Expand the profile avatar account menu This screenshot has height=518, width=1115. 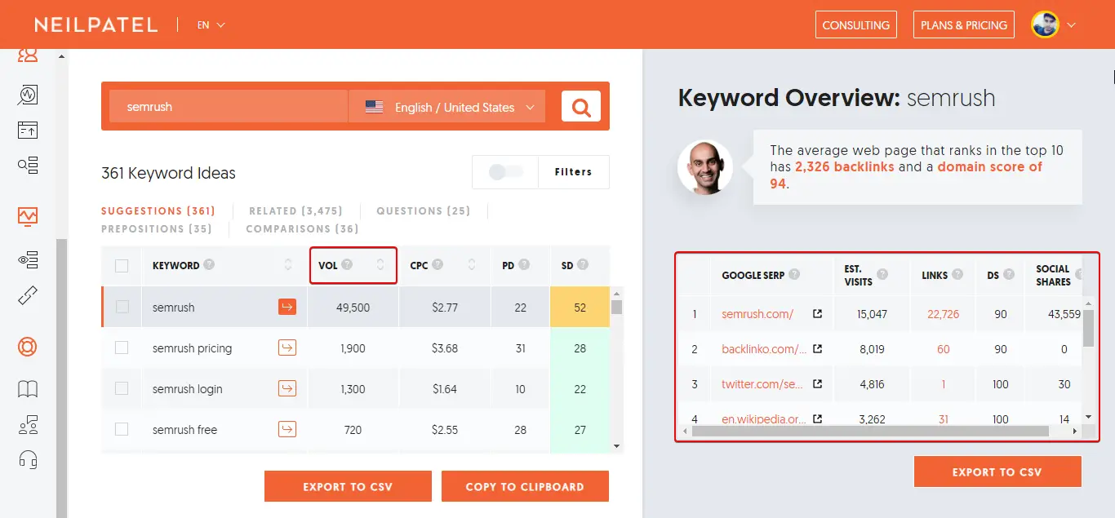[1054, 24]
